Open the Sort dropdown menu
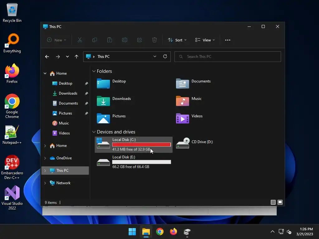Image resolution: width=319 pixels, height=239 pixels. tap(177, 40)
